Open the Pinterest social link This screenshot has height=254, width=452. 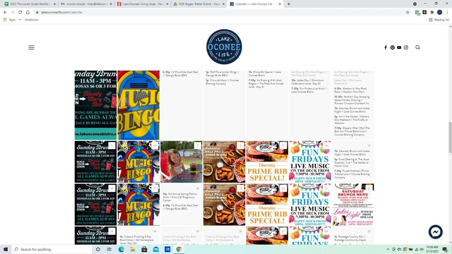click(x=392, y=47)
